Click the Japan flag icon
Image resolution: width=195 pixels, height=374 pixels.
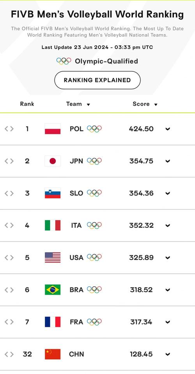53,161
